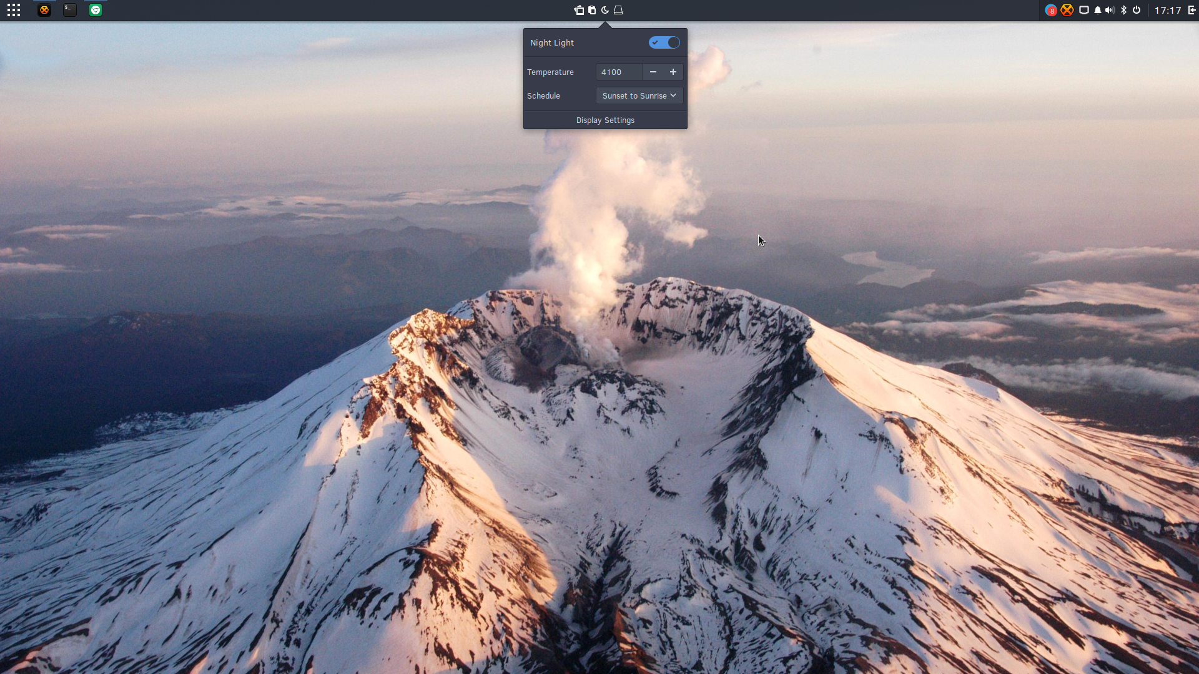Open the display tray icon
The height and width of the screenshot is (674, 1199).
tap(1084, 10)
